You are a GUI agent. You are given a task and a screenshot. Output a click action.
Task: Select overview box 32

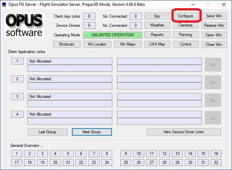point(216,163)
